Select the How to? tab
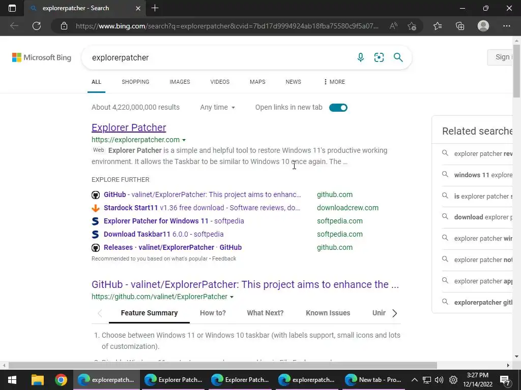 pyautogui.click(x=213, y=313)
